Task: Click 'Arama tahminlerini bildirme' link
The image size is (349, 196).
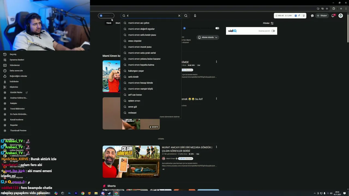Action: click(x=169, y=117)
